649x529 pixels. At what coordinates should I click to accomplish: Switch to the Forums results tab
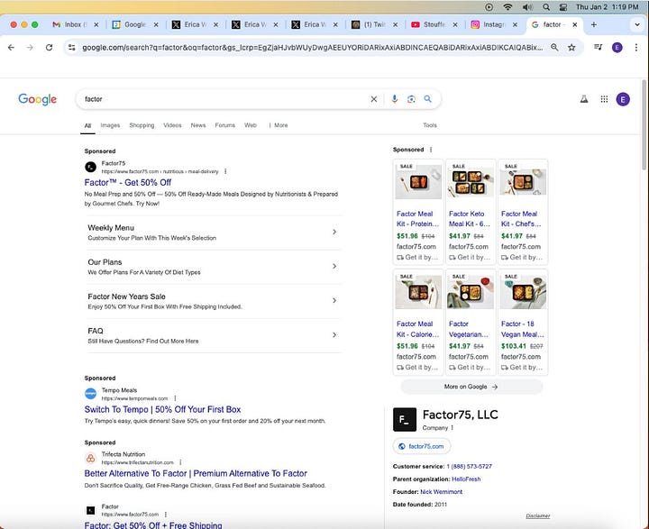tap(224, 125)
